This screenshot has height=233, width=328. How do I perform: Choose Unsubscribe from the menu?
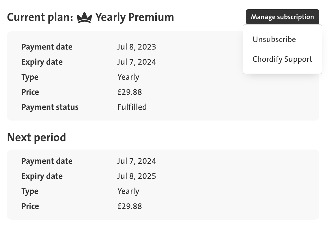point(274,39)
